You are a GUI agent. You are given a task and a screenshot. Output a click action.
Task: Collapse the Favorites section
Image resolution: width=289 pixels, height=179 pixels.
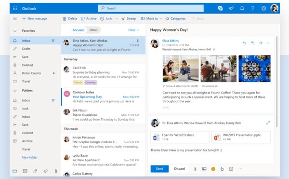15,31
